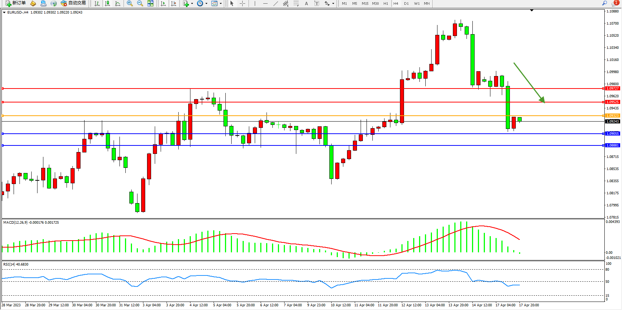
Task: Open the indicators list dropdown arrow
Action: [x=192, y=3]
